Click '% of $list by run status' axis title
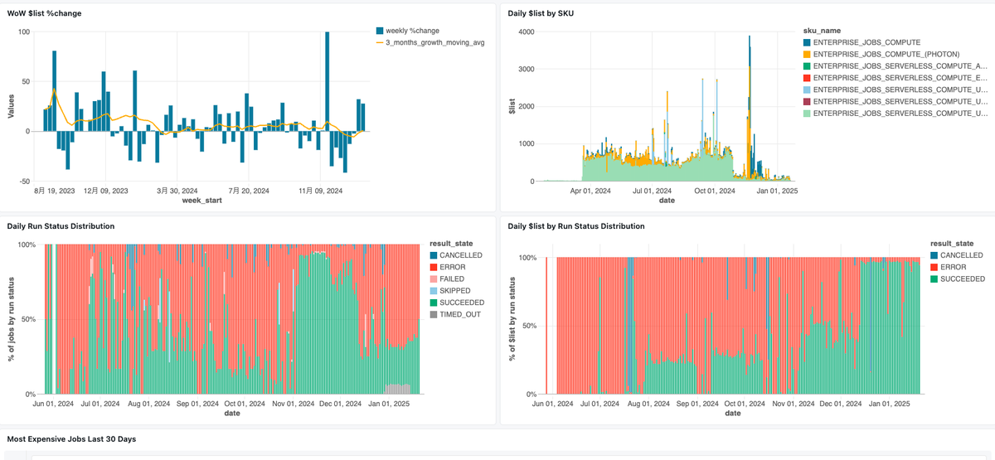 [512, 319]
